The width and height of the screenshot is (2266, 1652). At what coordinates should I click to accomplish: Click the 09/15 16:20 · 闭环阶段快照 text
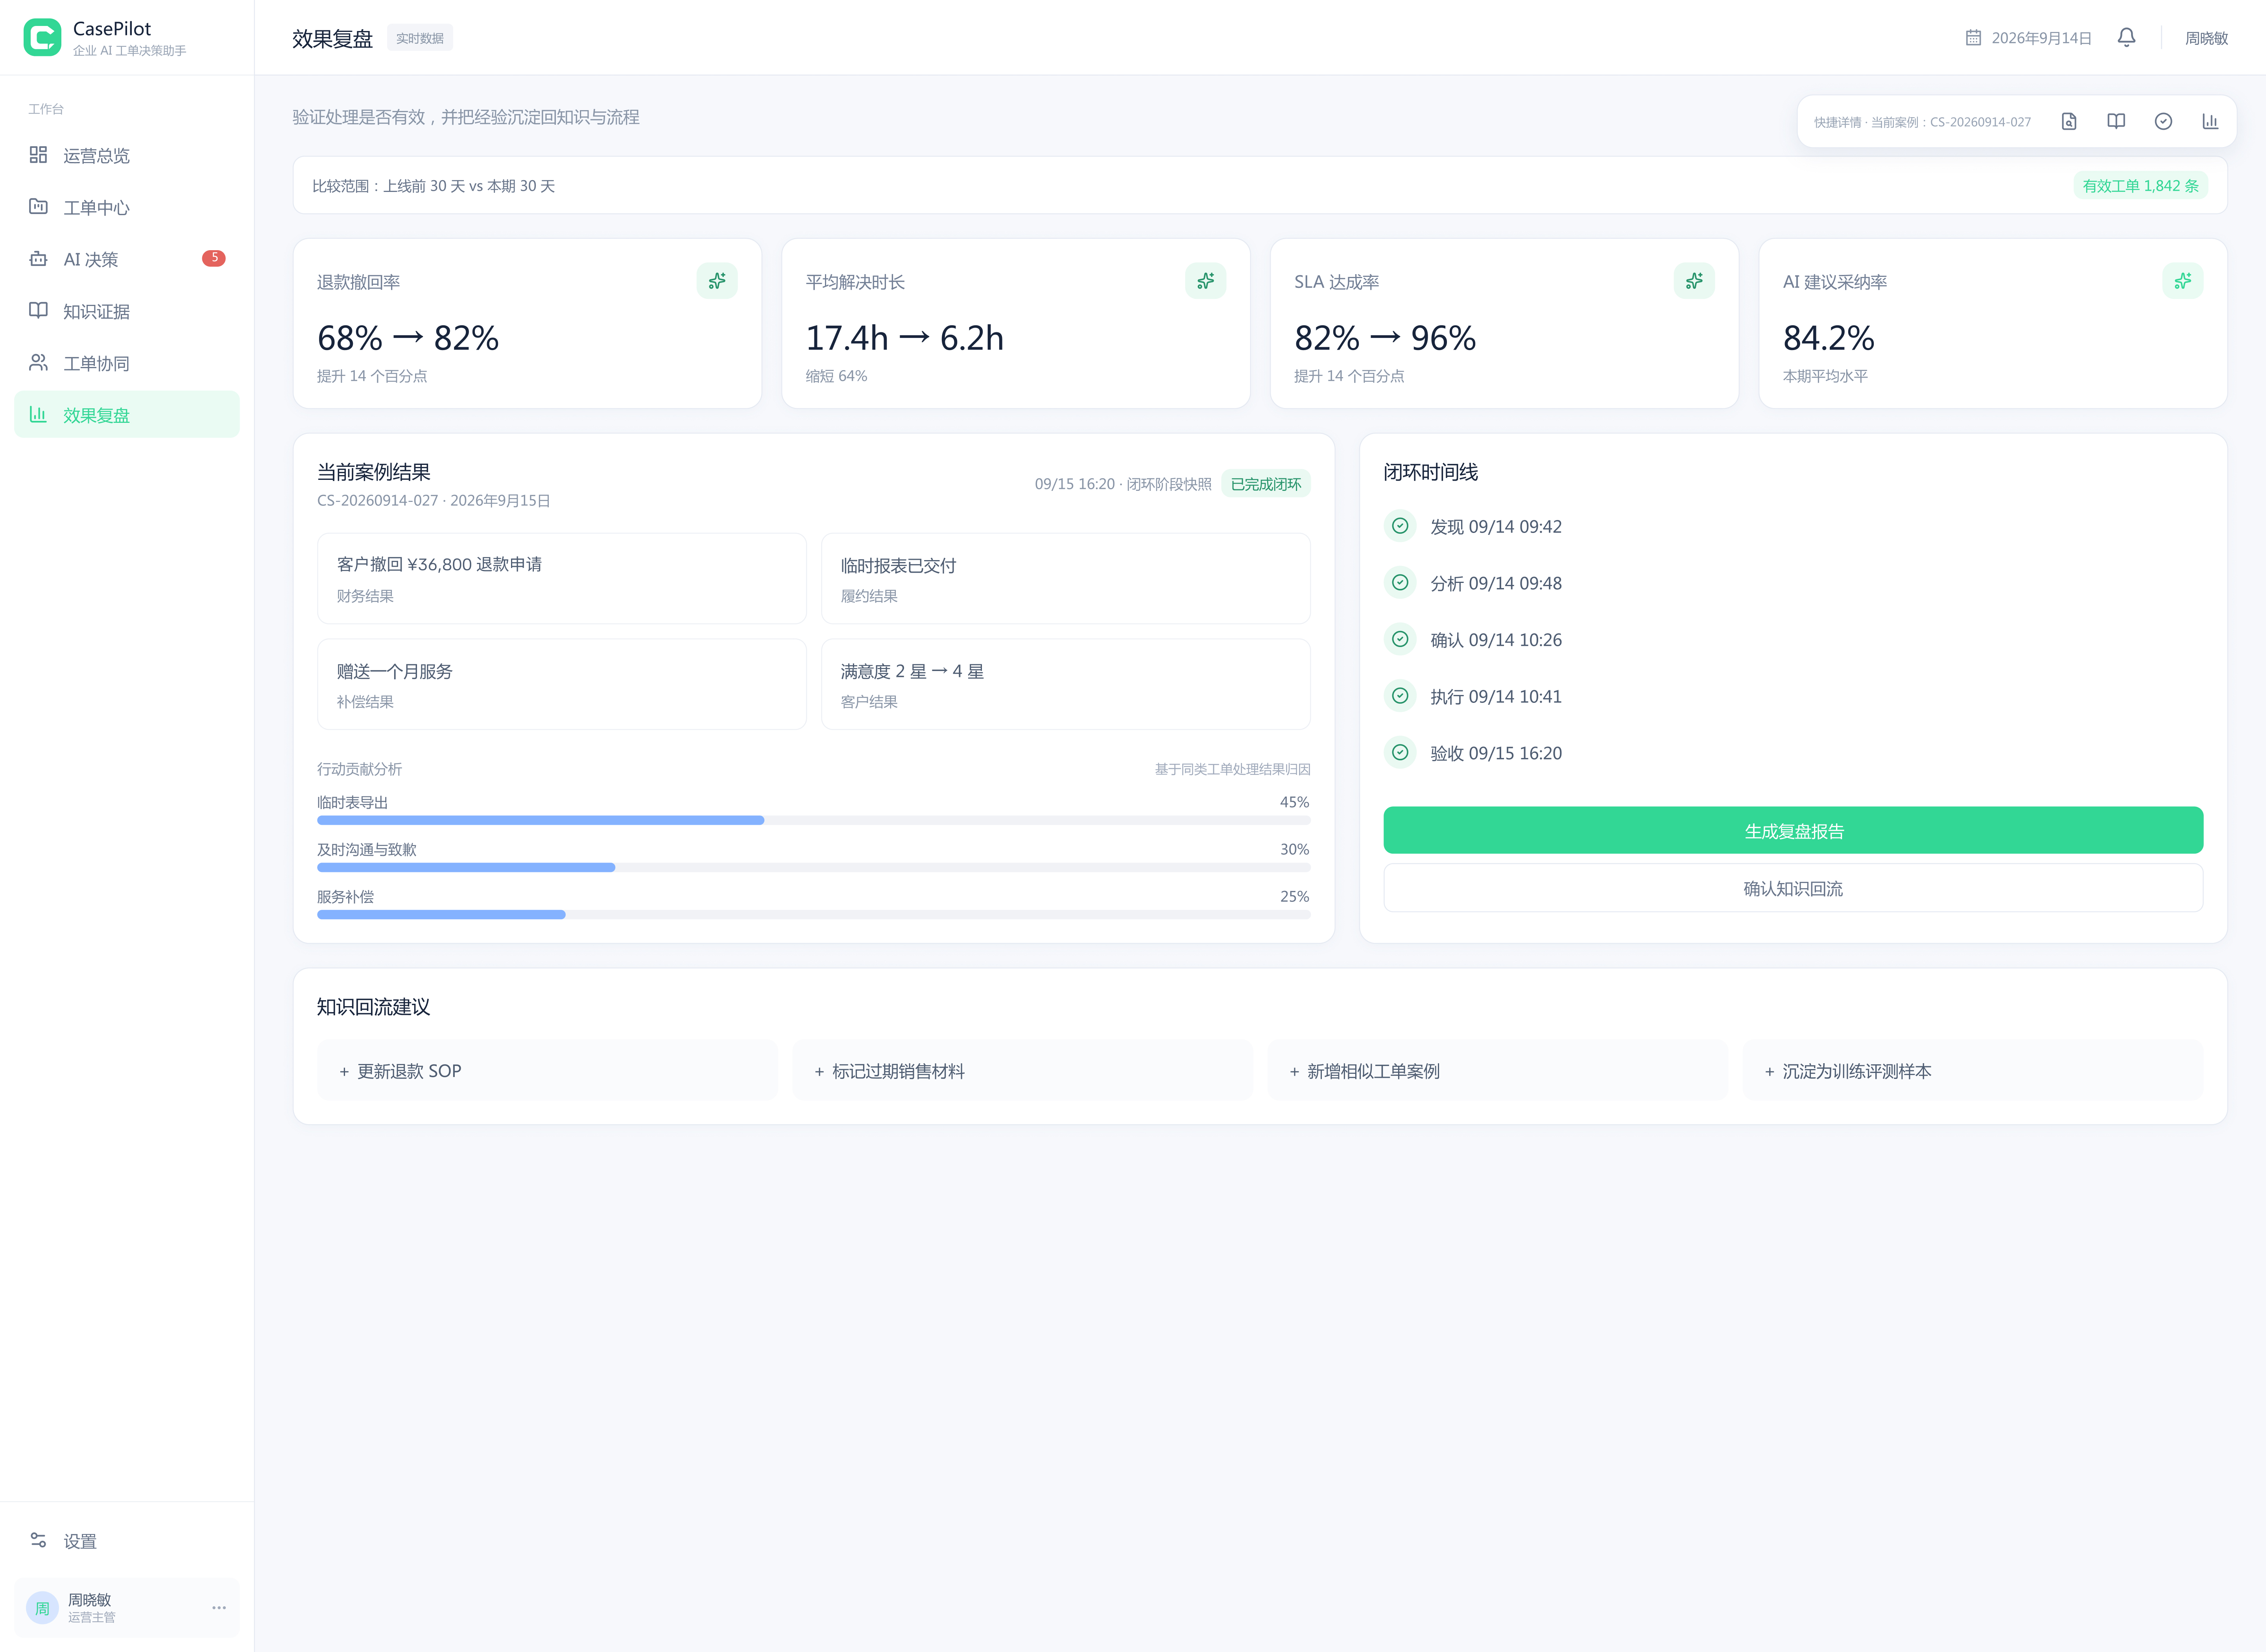coord(1123,484)
